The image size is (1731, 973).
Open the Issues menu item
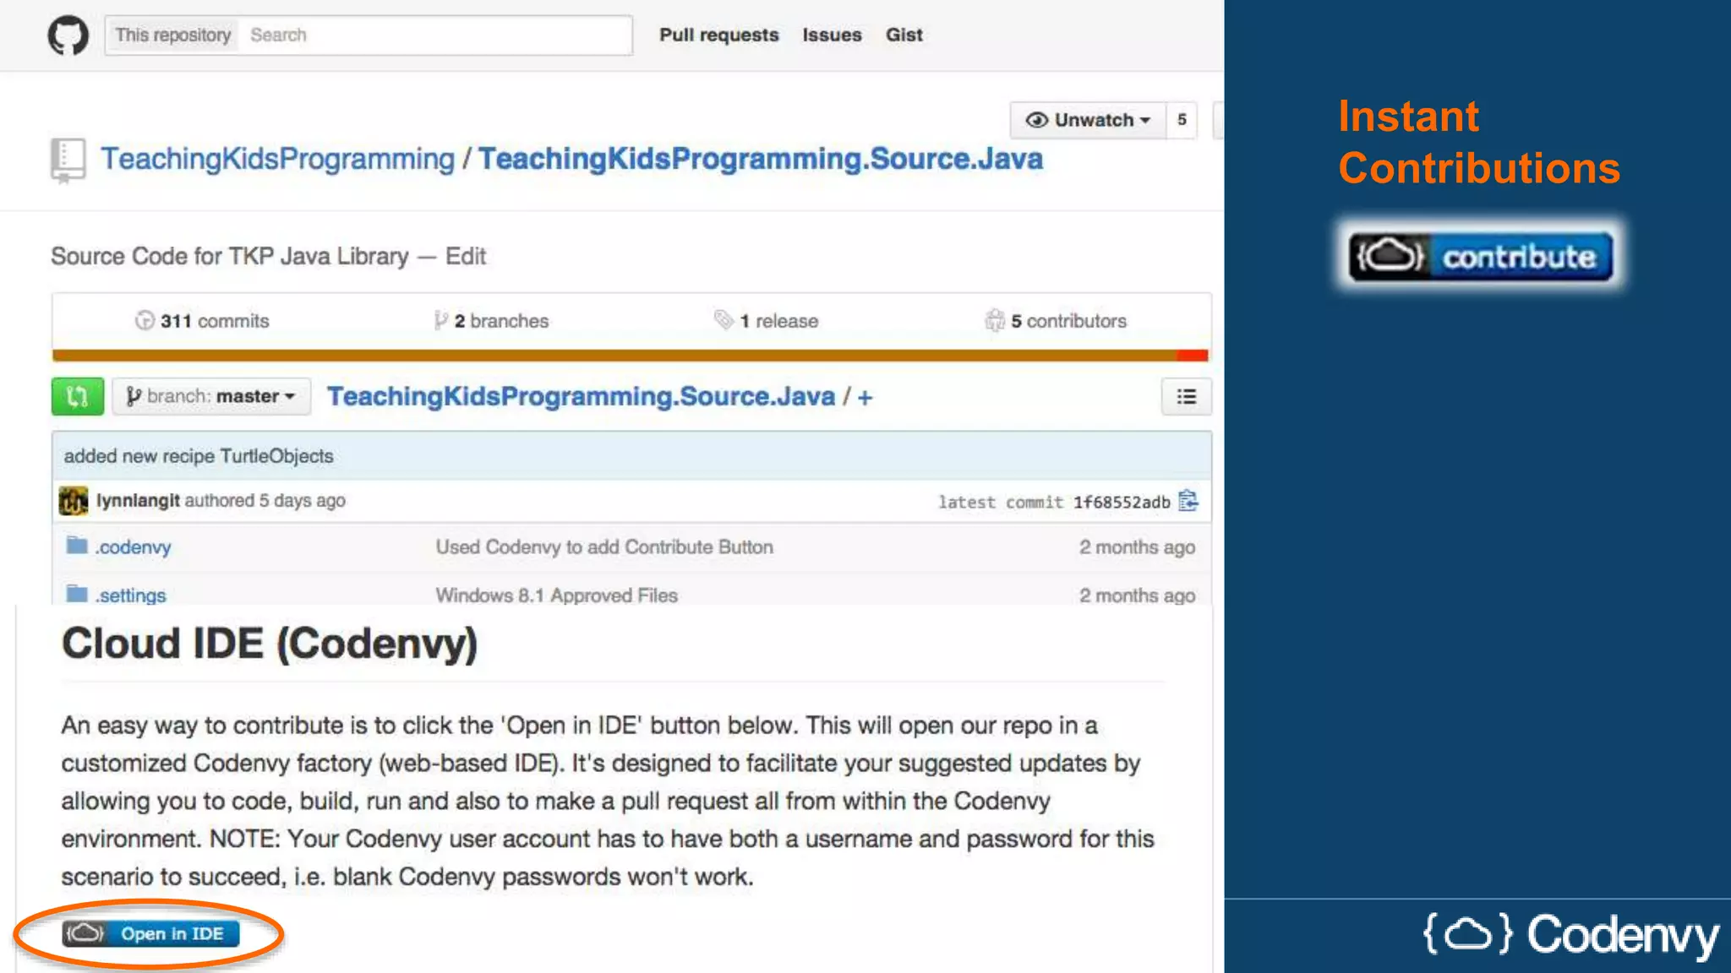click(x=832, y=35)
